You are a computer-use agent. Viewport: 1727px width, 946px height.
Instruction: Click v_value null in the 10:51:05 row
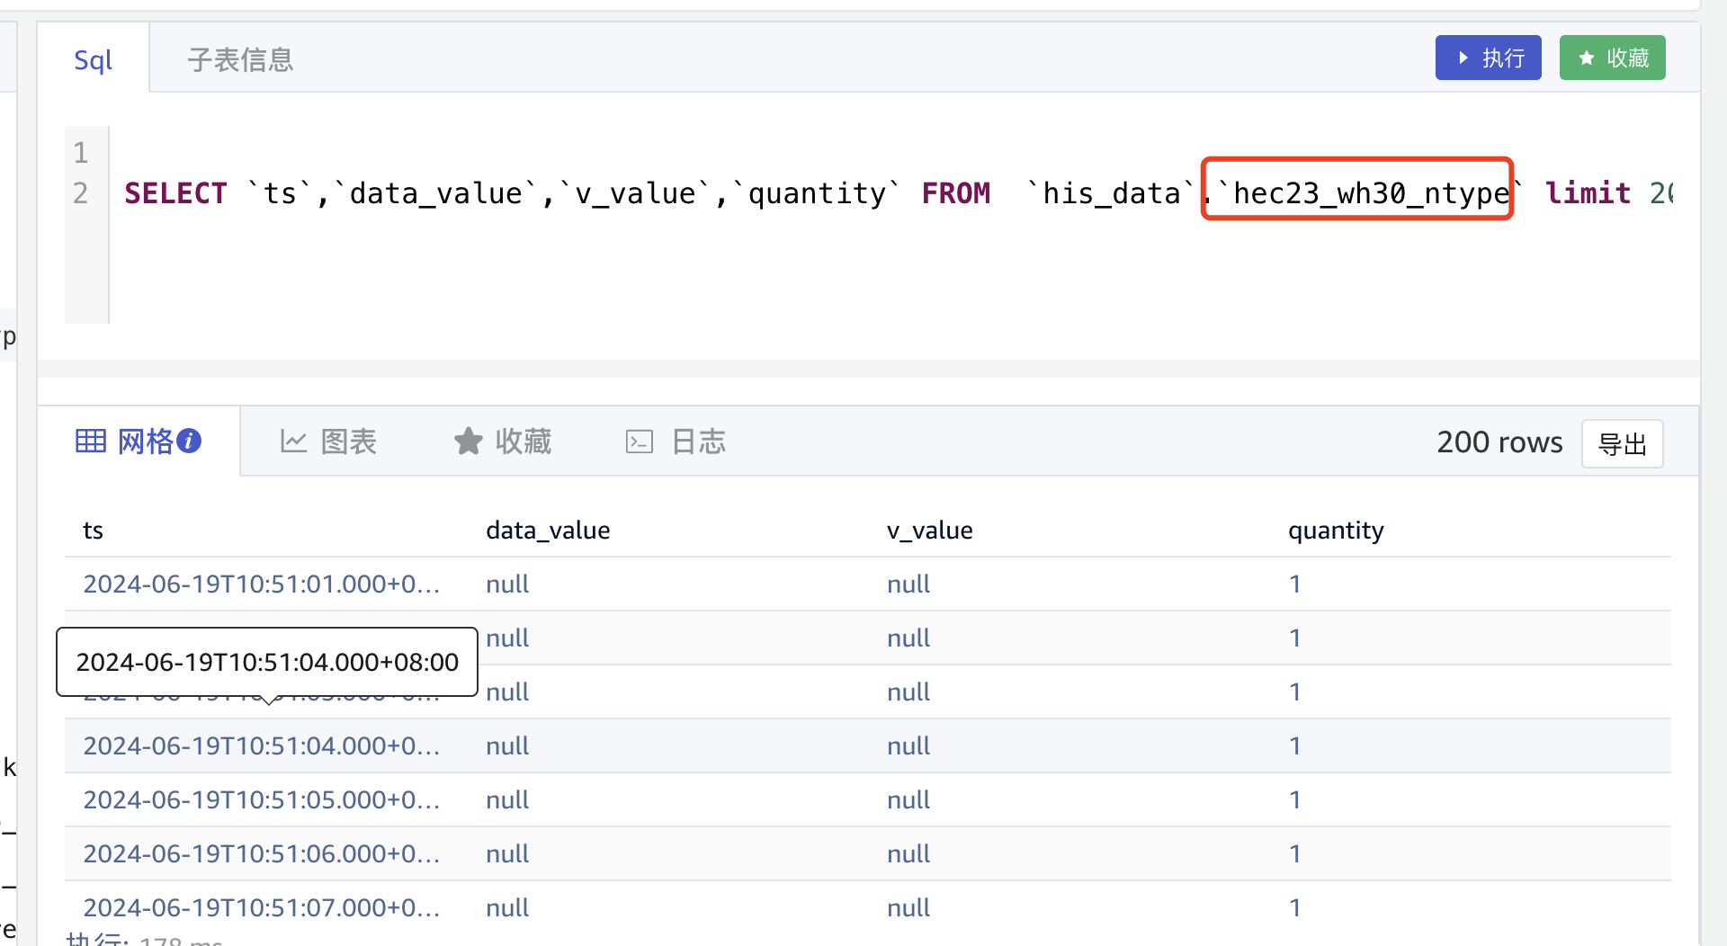pos(908,800)
